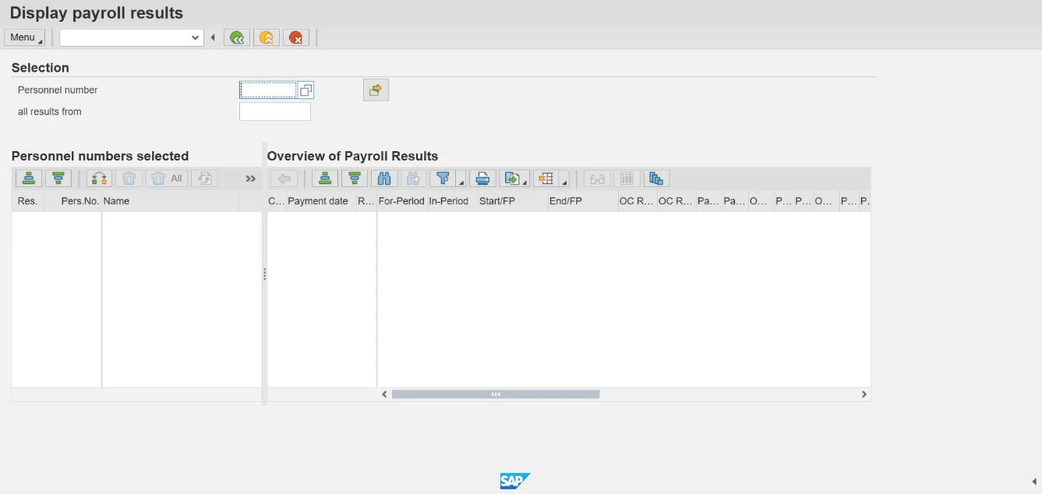This screenshot has height=494, width=1042.
Task: Click the left arrow icon in Overview toolbar
Action: pos(284,178)
